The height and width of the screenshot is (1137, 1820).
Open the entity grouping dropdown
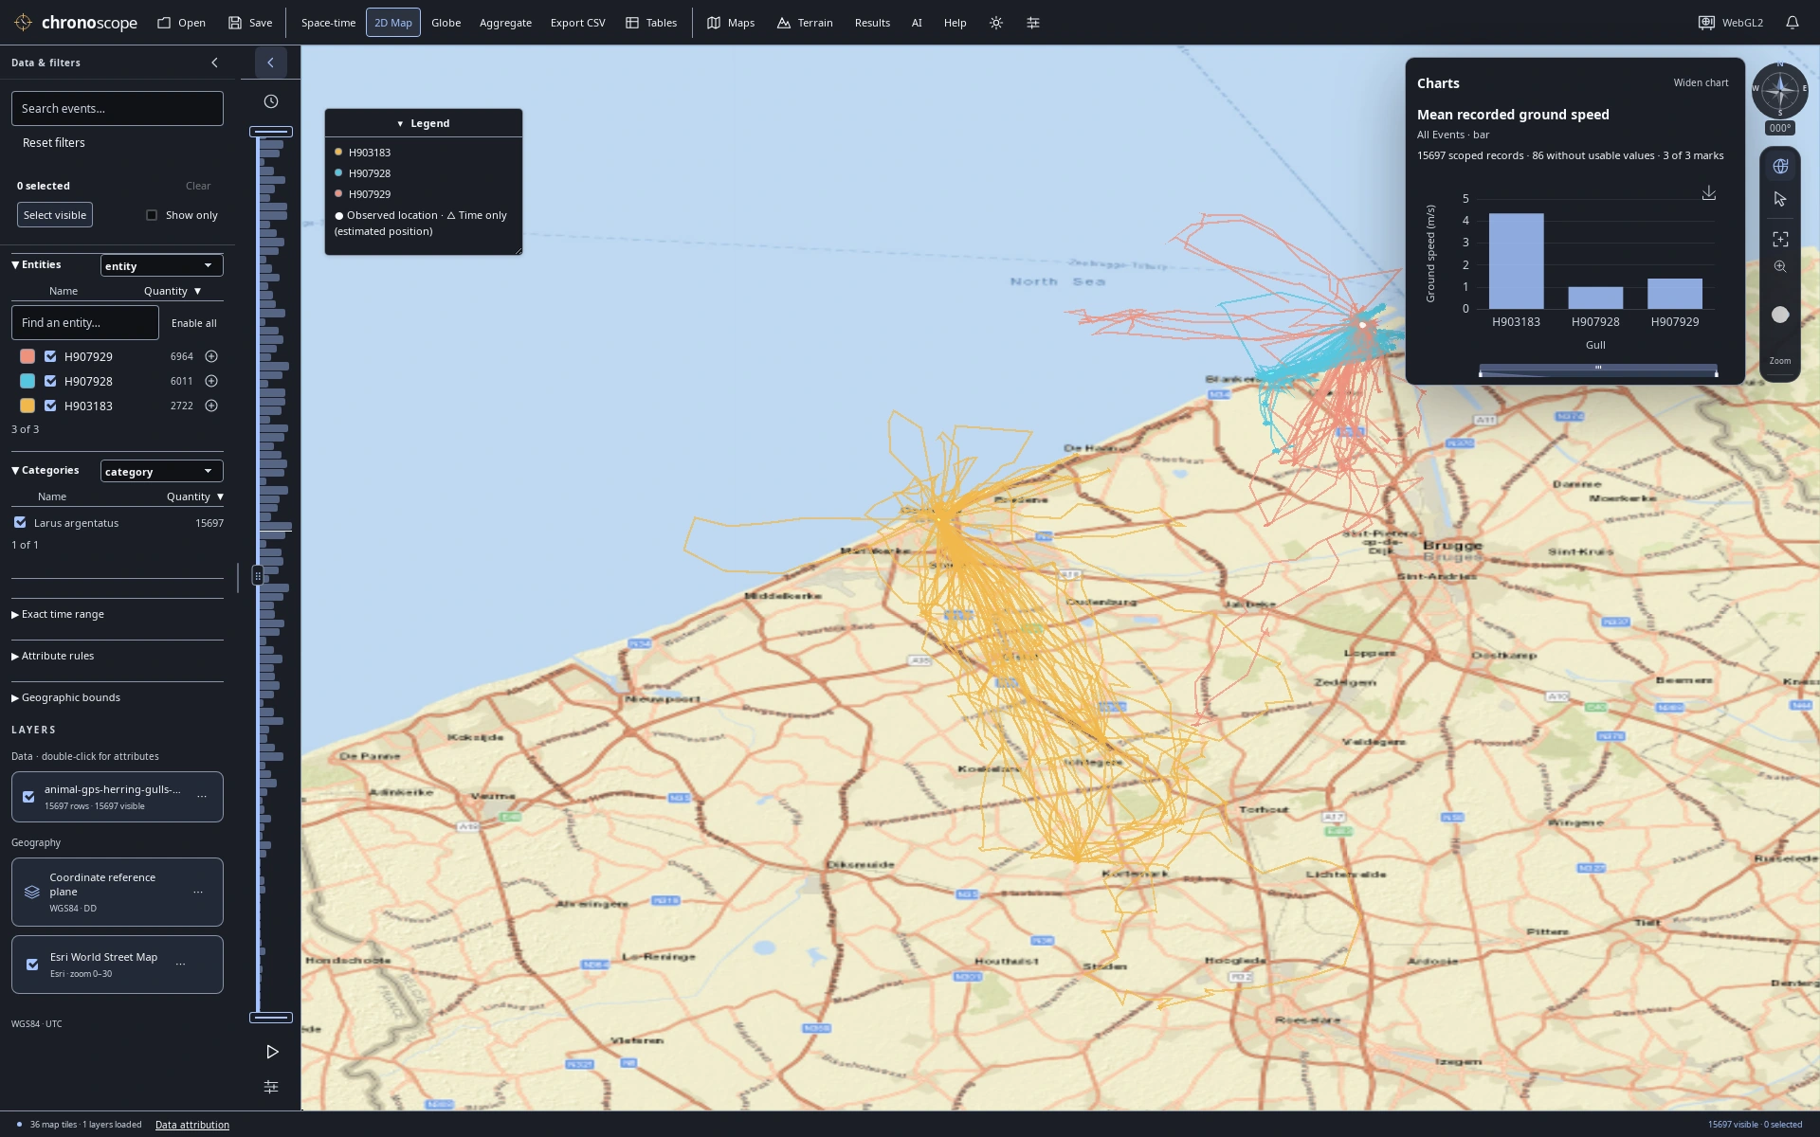point(161,265)
